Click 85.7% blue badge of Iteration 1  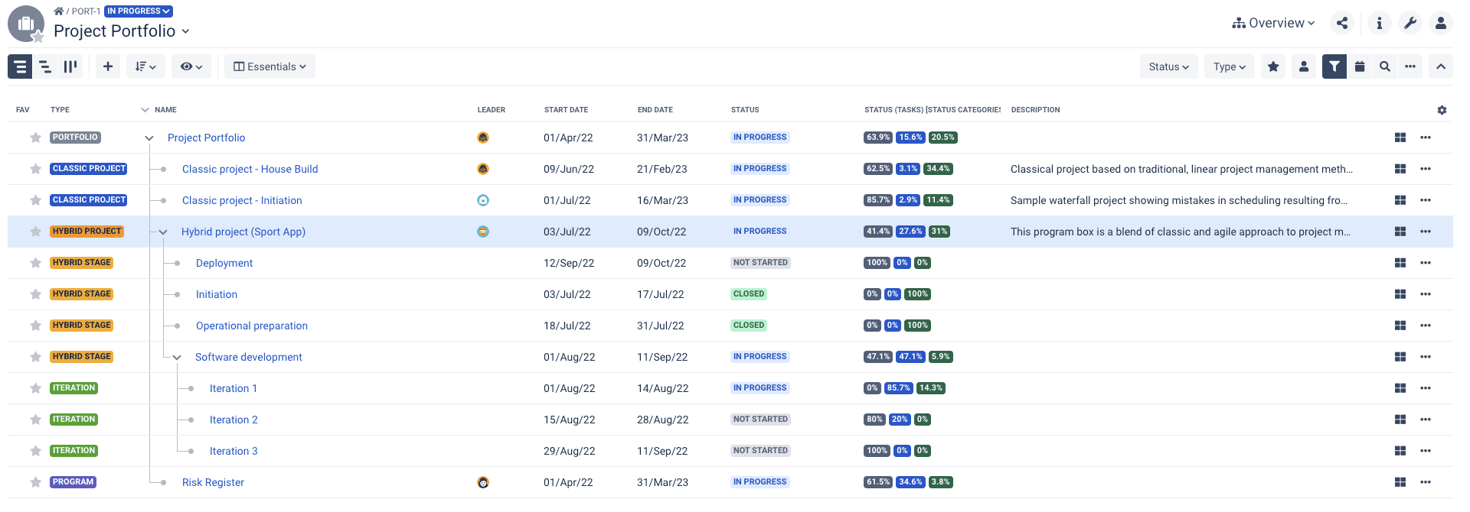(899, 388)
